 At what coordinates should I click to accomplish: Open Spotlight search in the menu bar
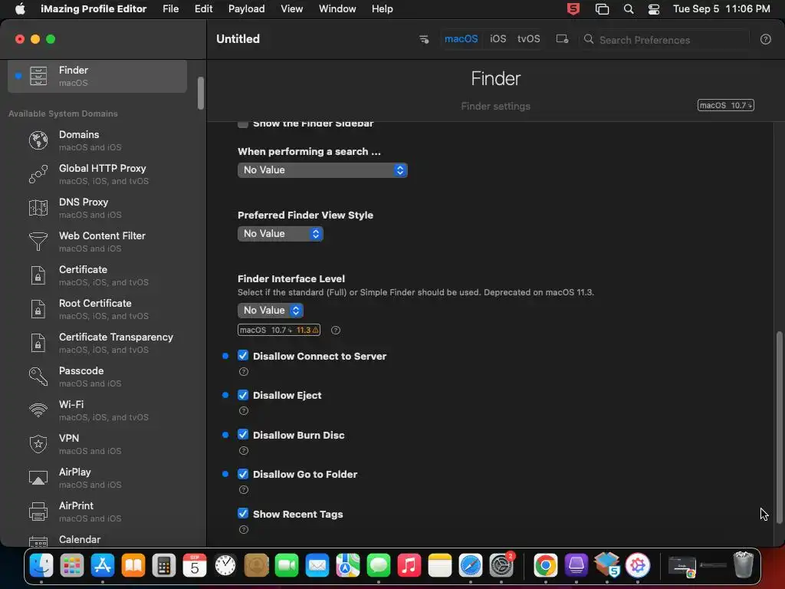pos(629,9)
